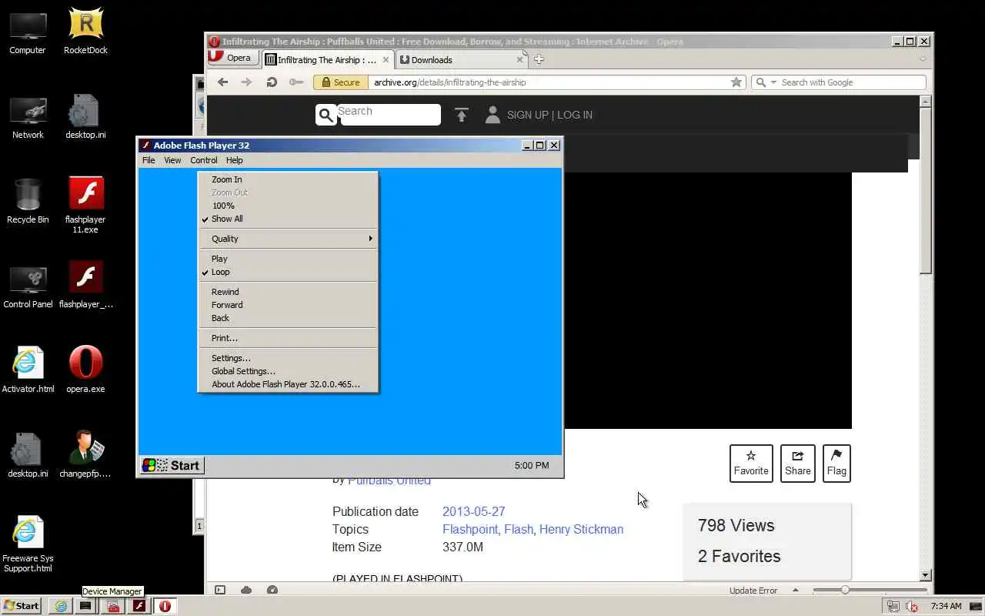Image resolution: width=985 pixels, height=616 pixels.
Task: Click the archive.org search magnifier icon
Action: tap(326, 115)
